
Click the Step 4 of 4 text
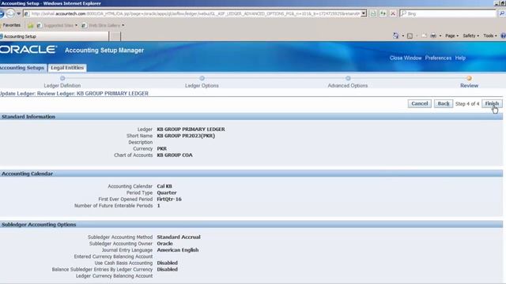[467, 103]
